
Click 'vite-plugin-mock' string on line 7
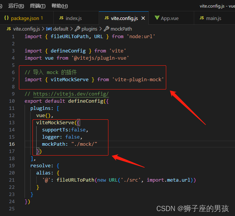[138, 80]
